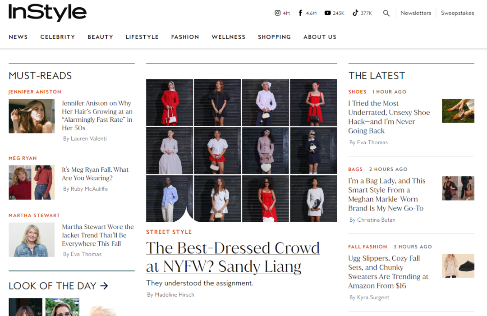Open InStyle's TikTok profile icon

355,13
